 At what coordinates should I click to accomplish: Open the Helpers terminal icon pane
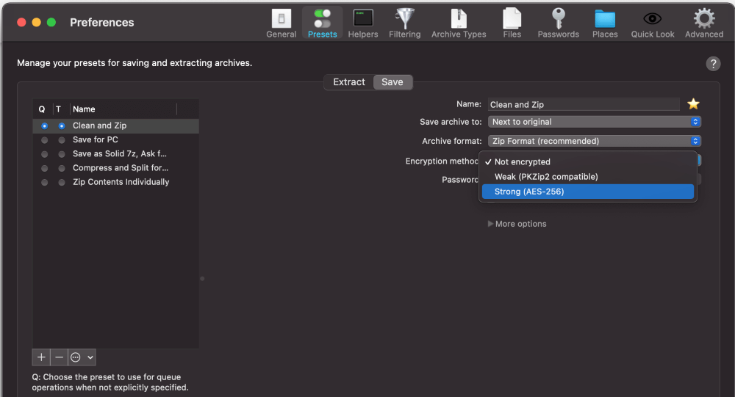[x=362, y=23]
